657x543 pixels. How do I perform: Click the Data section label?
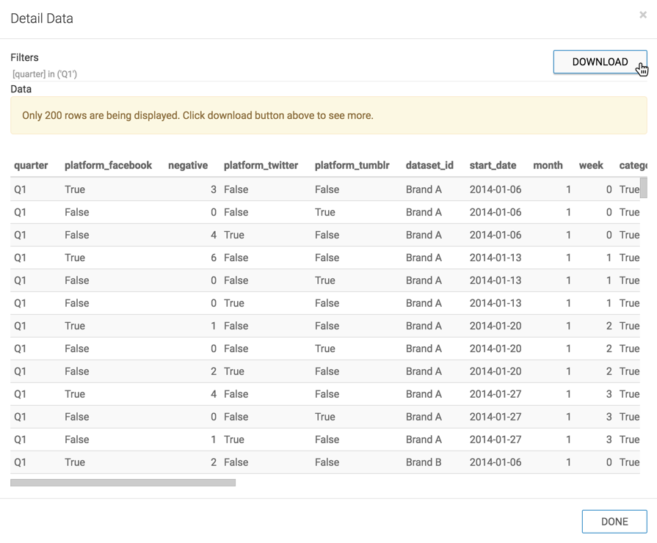tap(20, 89)
